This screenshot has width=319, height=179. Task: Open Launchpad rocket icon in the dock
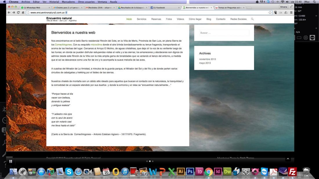pyautogui.click(x=23, y=172)
